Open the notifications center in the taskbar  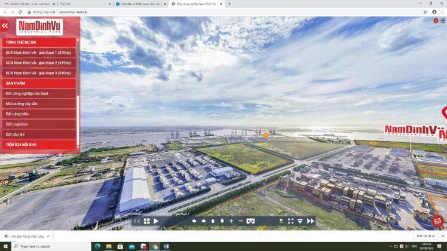tap(439, 246)
